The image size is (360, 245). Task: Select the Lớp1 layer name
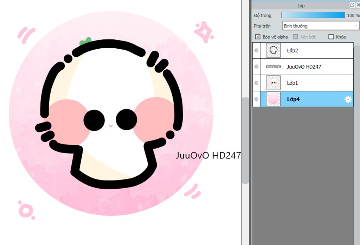(292, 83)
